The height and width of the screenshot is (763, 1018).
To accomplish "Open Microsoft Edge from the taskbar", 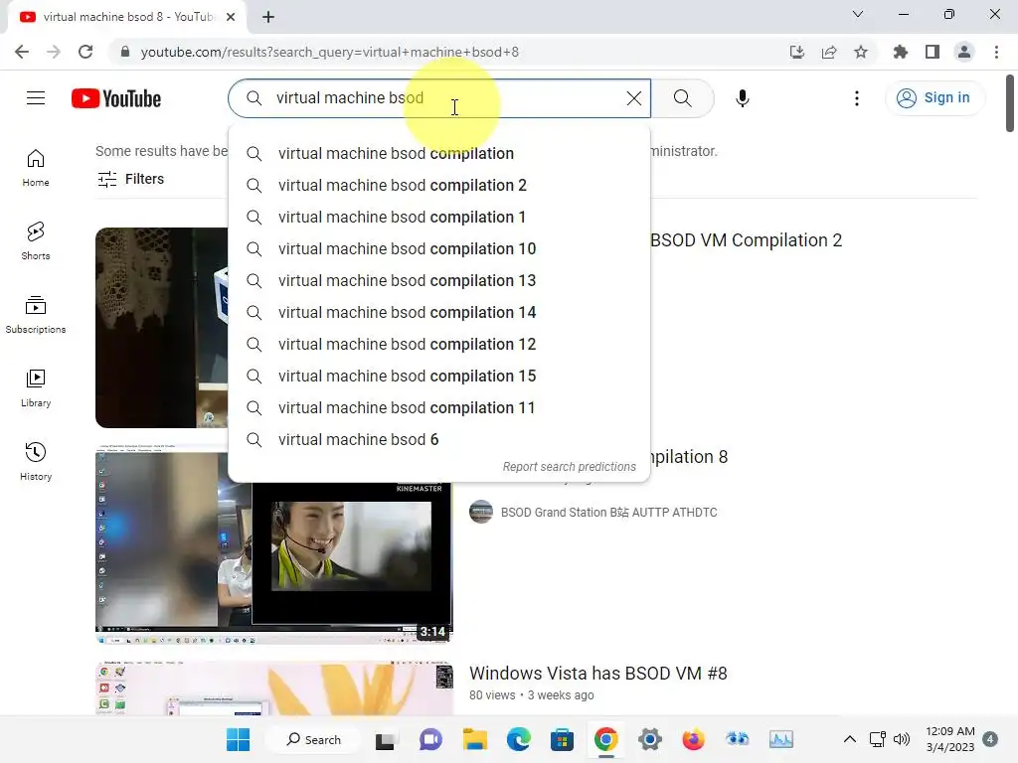I will pos(518,739).
